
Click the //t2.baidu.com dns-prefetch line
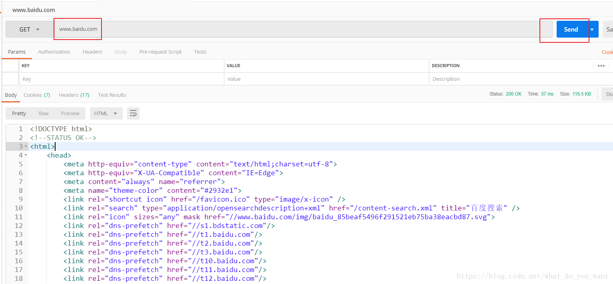pos(163,243)
